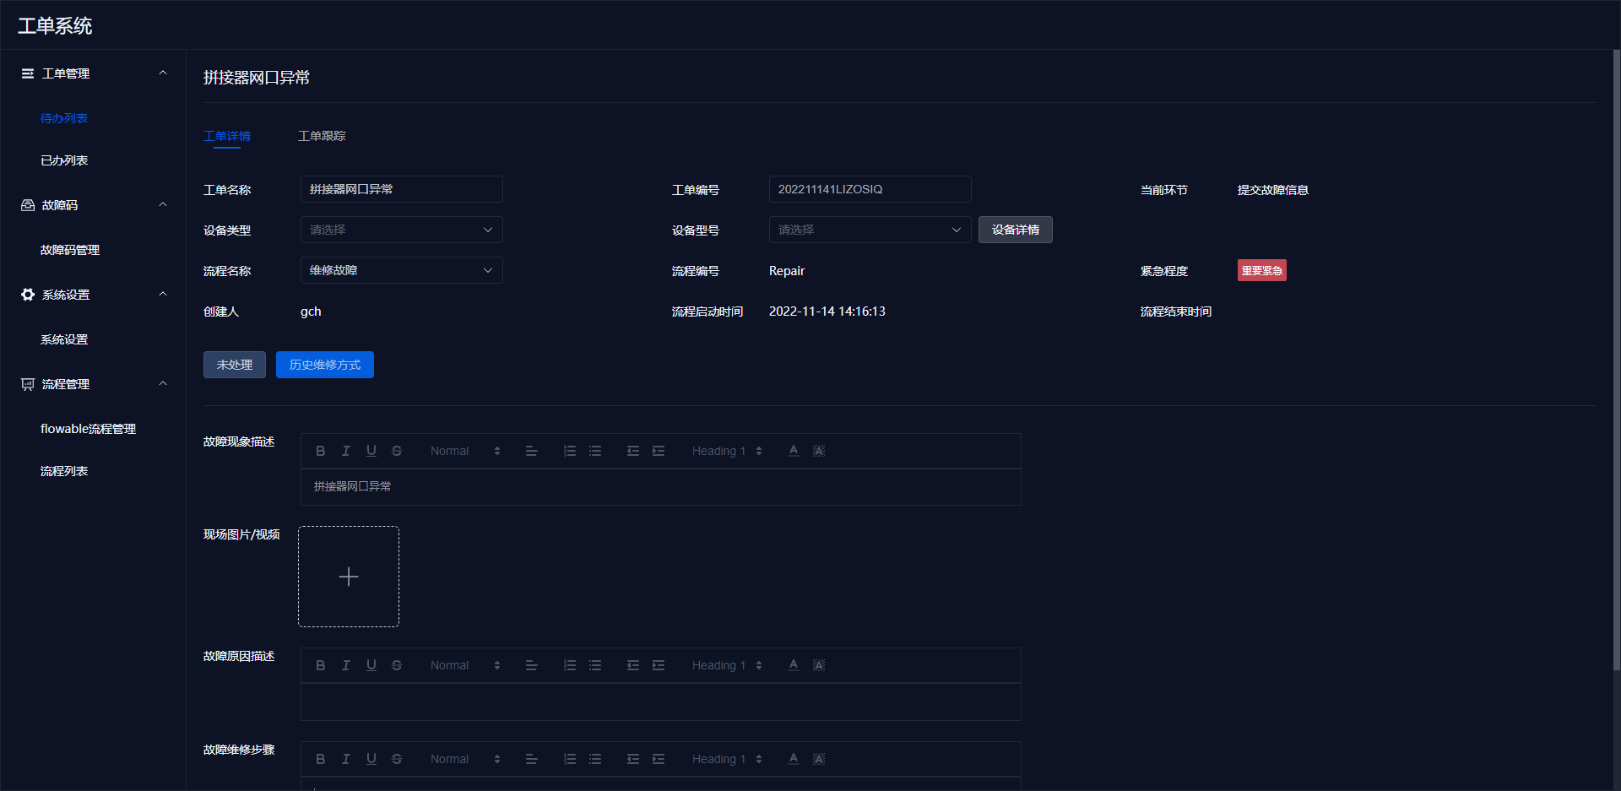Click the 设备详情 button
Viewport: 1621px width, 791px height.
[x=1016, y=230]
